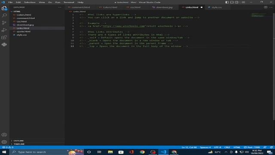Open Task View from the taskbar
275x155 pixels.
coord(99,152)
